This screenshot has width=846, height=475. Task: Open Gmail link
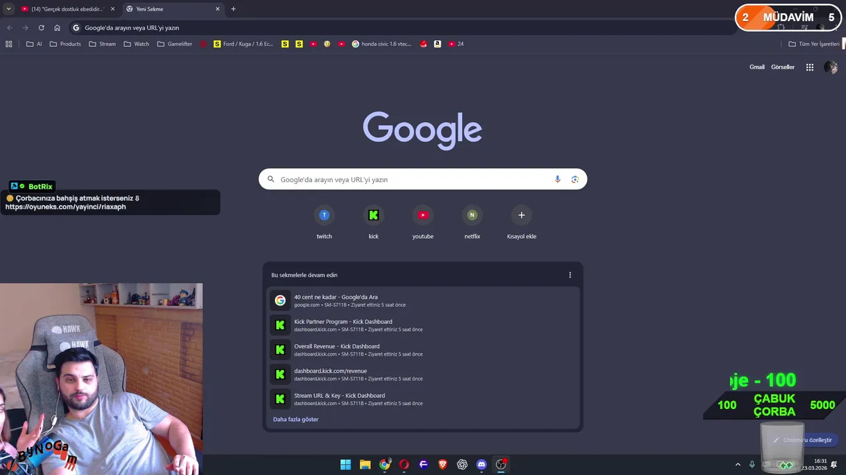757,67
